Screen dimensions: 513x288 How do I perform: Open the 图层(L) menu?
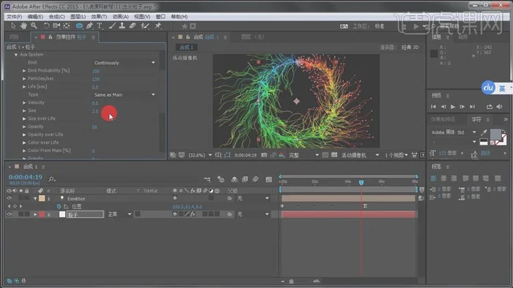point(78,17)
